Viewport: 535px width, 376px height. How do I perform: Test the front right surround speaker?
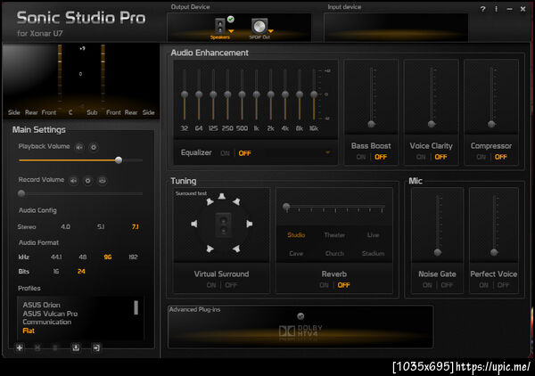coord(235,201)
